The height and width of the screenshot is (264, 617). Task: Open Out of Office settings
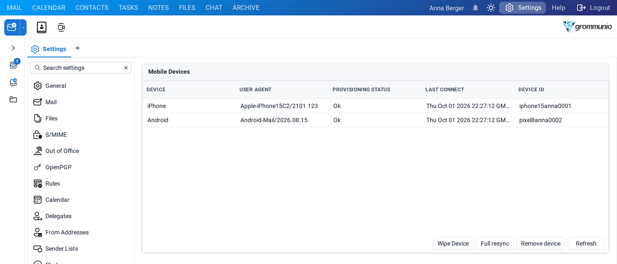[x=81, y=151]
